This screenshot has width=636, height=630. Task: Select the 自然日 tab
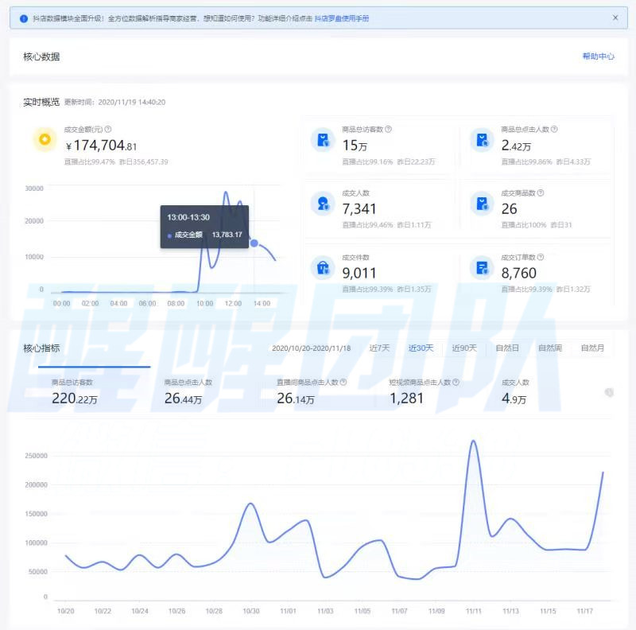[507, 348]
